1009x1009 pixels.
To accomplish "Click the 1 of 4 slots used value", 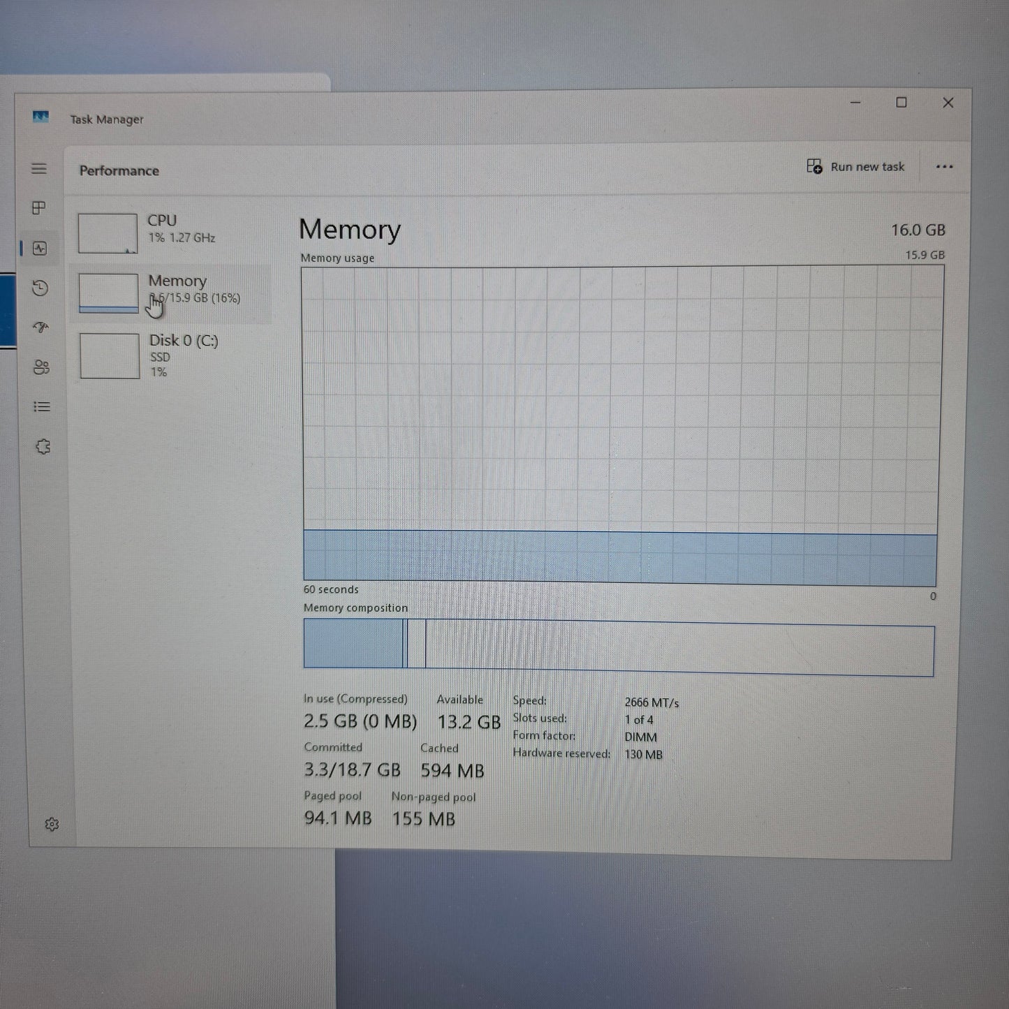I will coord(639,720).
